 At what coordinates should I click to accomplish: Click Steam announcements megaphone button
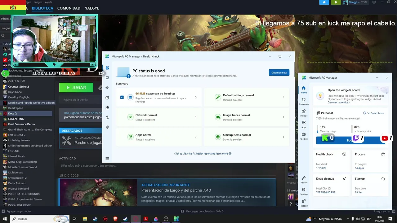pyautogui.click(x=324, y=2)
